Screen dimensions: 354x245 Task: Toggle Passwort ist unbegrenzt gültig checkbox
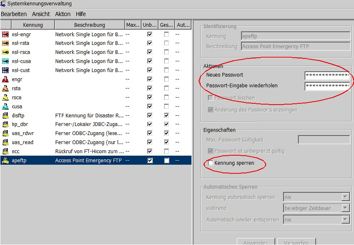(210, 151)
